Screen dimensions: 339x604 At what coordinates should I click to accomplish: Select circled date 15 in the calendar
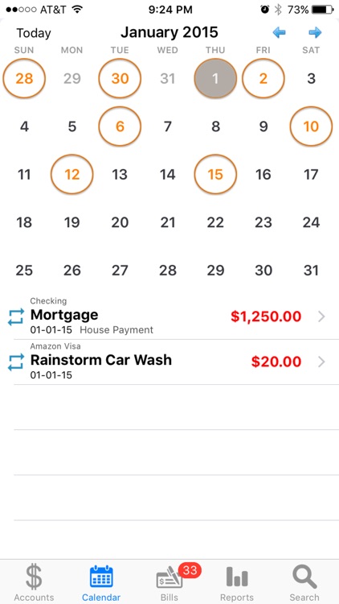[215, 174]
